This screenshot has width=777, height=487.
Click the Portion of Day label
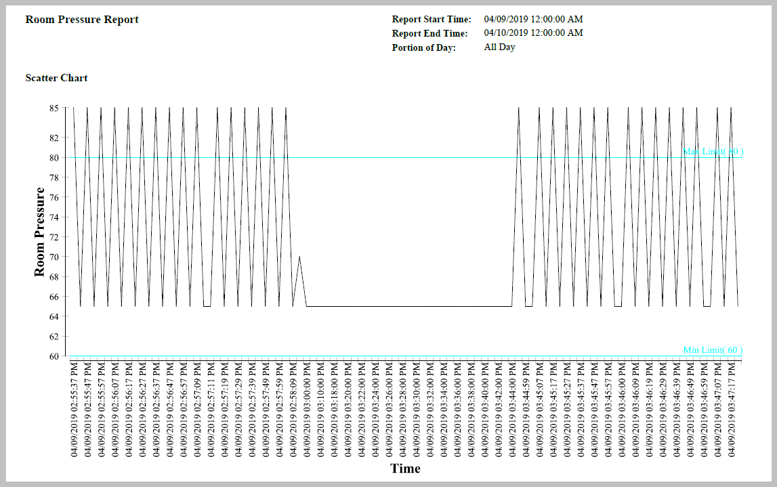click(424, 47)
